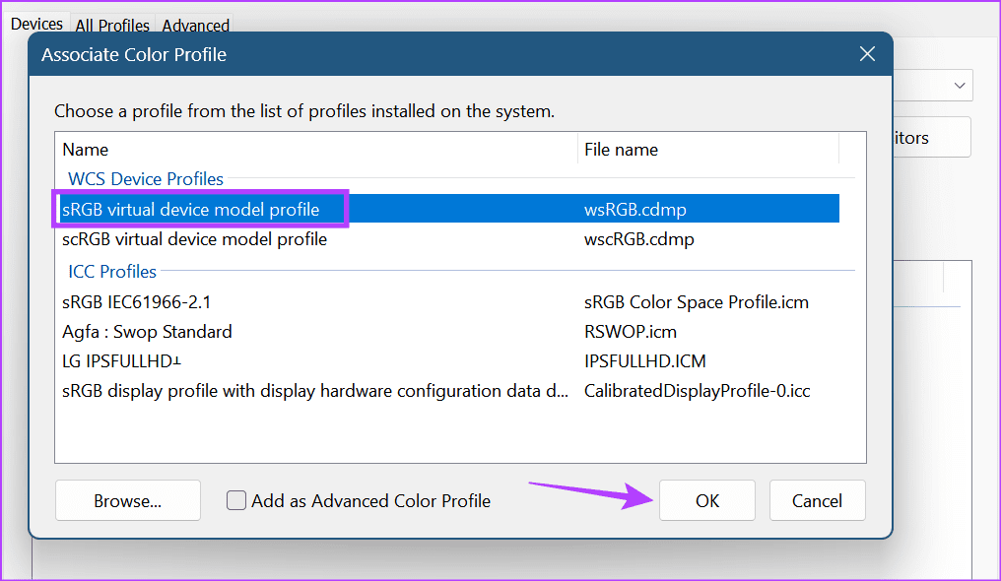This screenshot has height=581, width=1001.
Task: Switch to the All Profiles tab
Action: click(112, 26)
